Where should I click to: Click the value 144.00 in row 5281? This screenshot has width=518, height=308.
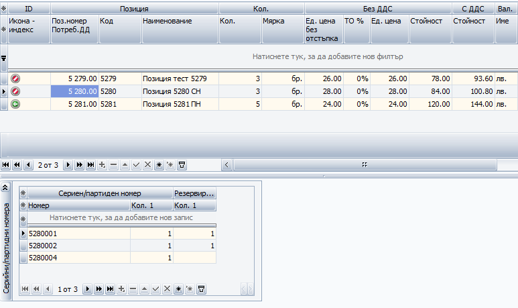[x=482, y=104]
